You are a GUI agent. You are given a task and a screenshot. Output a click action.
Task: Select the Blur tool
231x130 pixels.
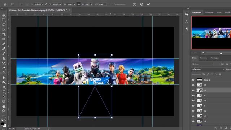coord(4,78)
